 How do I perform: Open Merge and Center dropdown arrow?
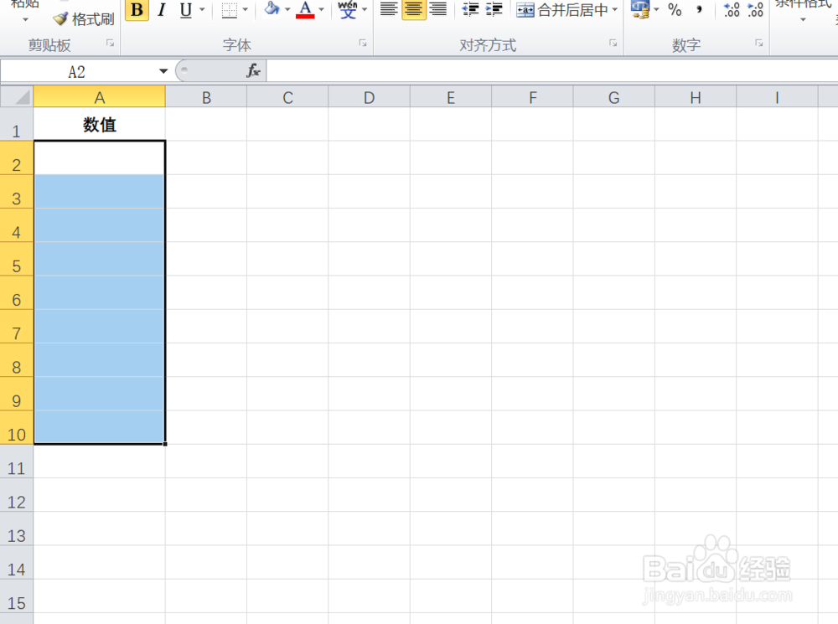614,9
